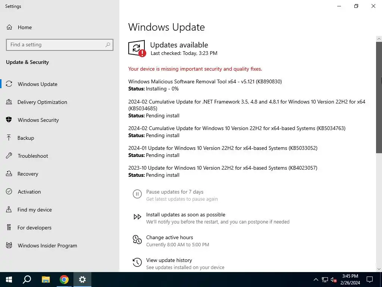Click the Home icon in sidebar
Image resolution: width=382 pixels, height=287 pixels.
(9, 27)
